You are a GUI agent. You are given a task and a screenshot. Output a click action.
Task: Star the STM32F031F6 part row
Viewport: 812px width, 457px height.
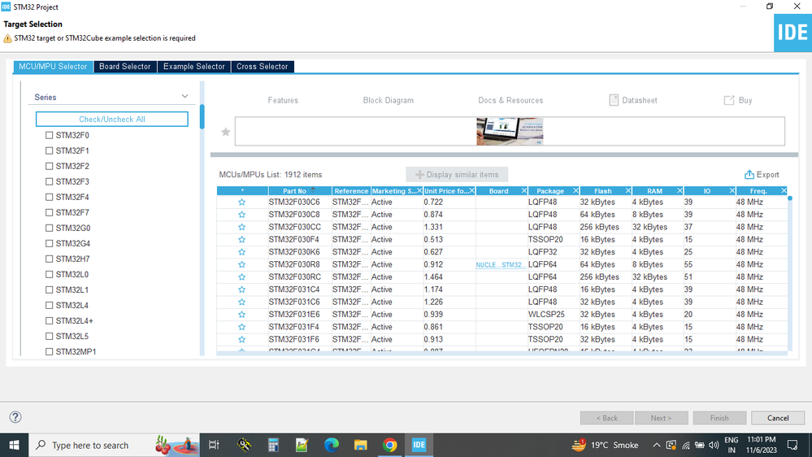coord(242,339)
